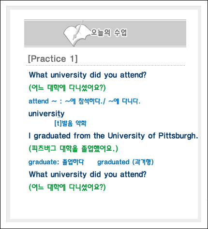Click the dotted divider under Practice 1
This screenshot has width=208, height=229.
pyautogui.click(x=105, y=66)
